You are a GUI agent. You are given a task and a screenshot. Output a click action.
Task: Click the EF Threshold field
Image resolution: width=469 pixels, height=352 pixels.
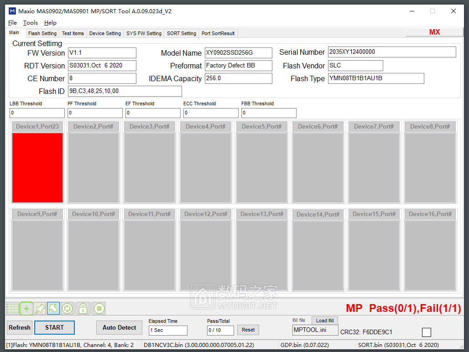tap(153, 113)
